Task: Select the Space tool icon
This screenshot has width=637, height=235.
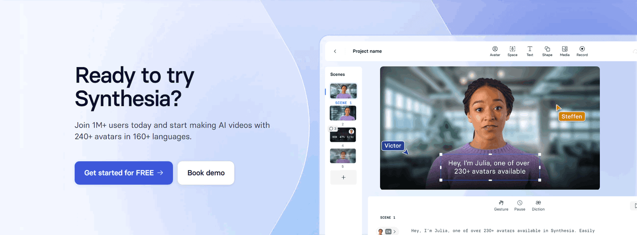Action: (x=512, y=51)
